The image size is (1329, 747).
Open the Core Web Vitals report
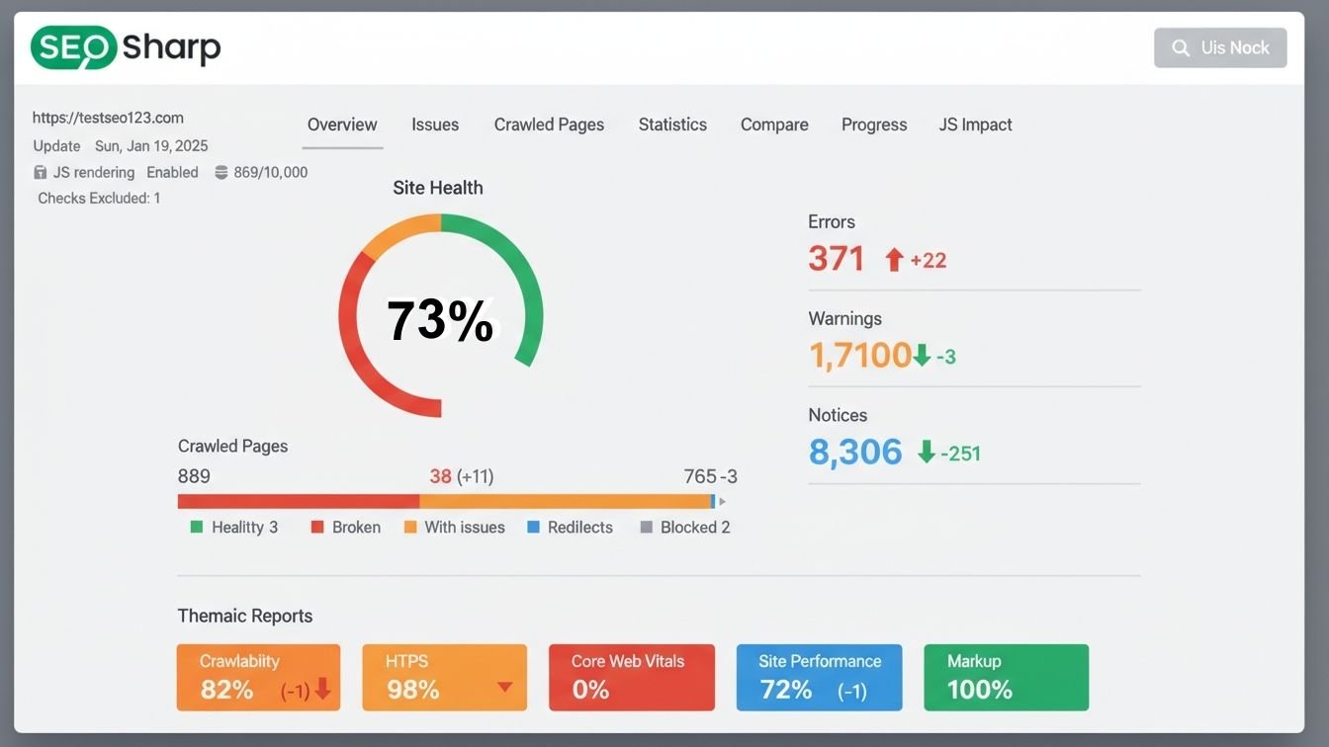(x=631, y=677)
